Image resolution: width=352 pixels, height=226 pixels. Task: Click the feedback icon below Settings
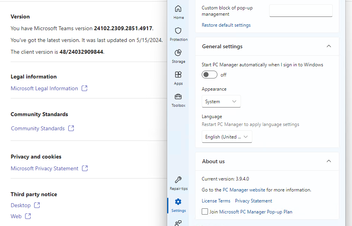click(x=178, y=223)
